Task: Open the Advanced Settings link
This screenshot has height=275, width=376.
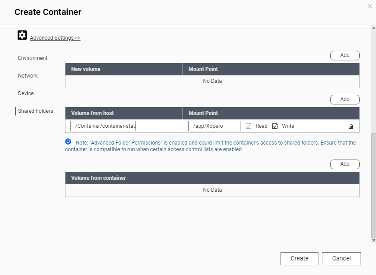Action: point(55,37)
